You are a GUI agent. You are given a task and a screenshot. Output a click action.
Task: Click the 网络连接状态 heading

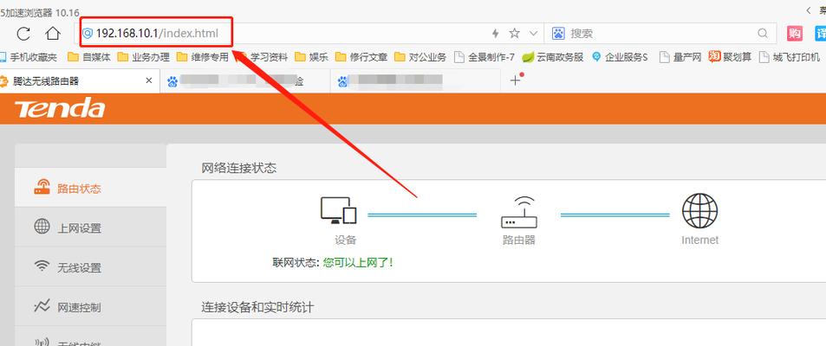click(239, 169)
